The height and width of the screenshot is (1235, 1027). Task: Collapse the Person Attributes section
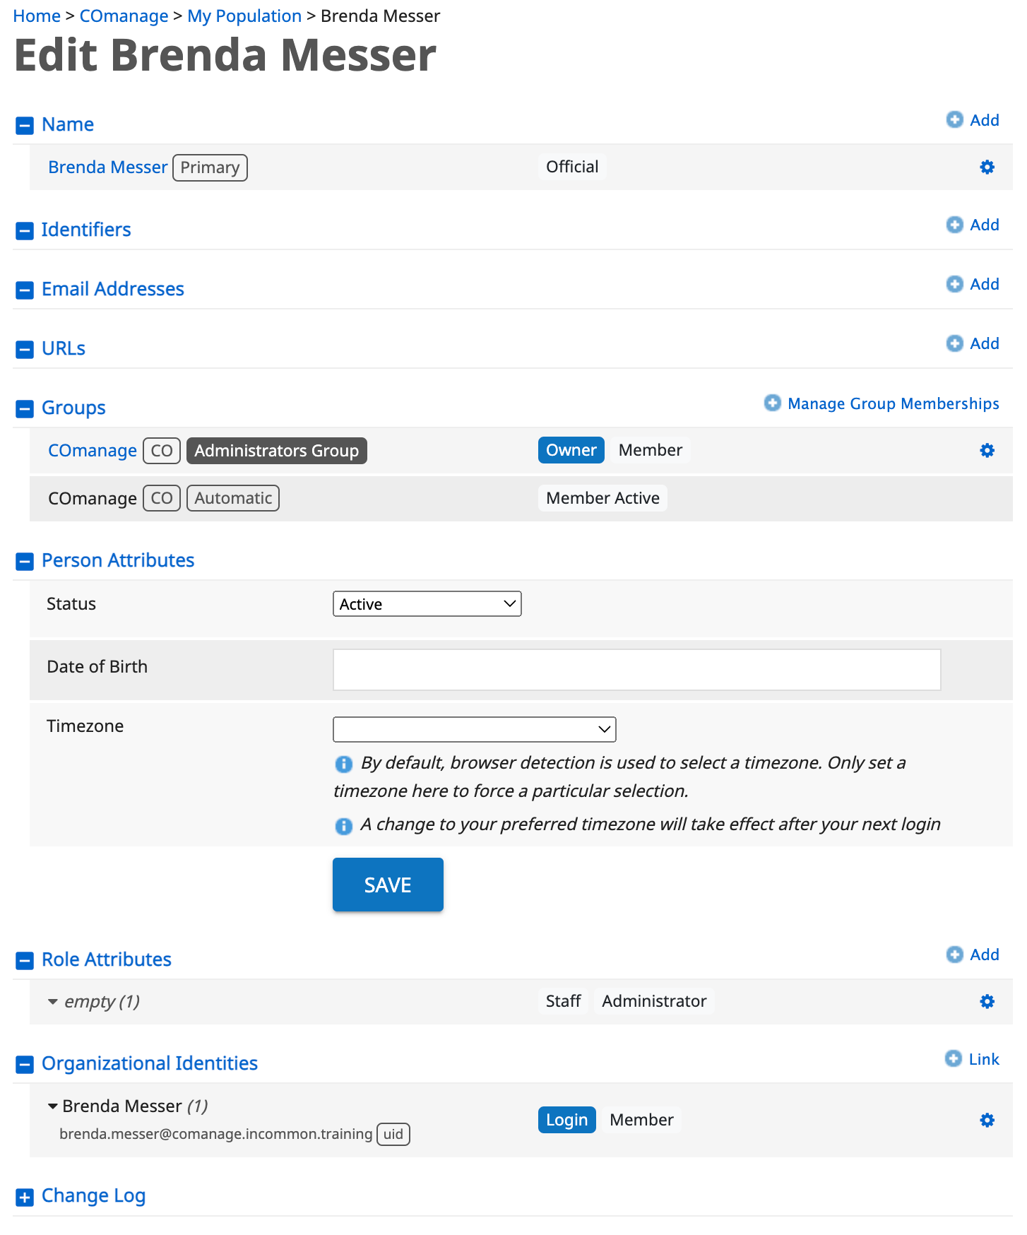(x=25, y=562)
